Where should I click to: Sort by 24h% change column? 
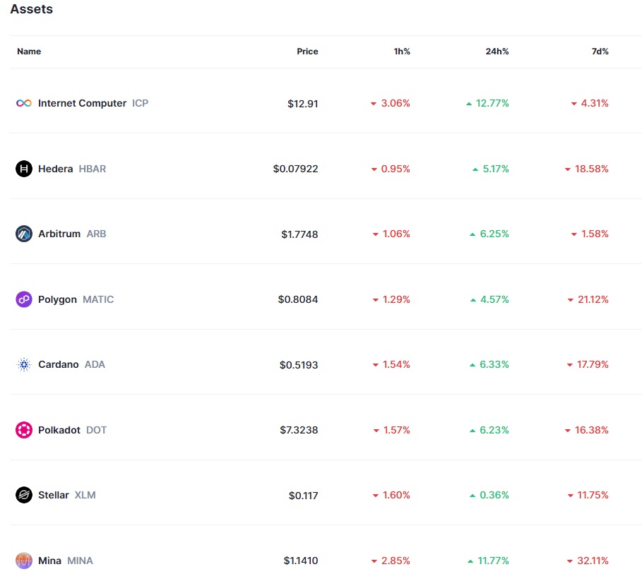[497, 52]
